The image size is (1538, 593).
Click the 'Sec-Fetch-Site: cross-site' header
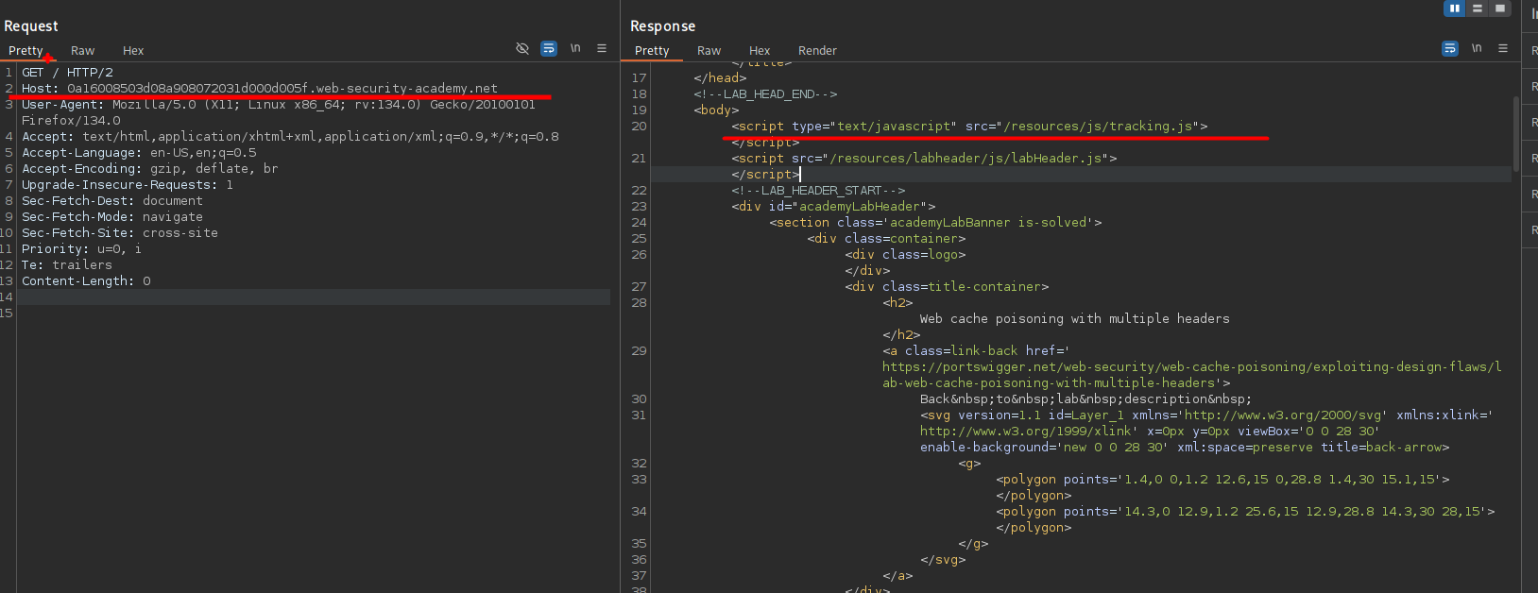point(120,233)
